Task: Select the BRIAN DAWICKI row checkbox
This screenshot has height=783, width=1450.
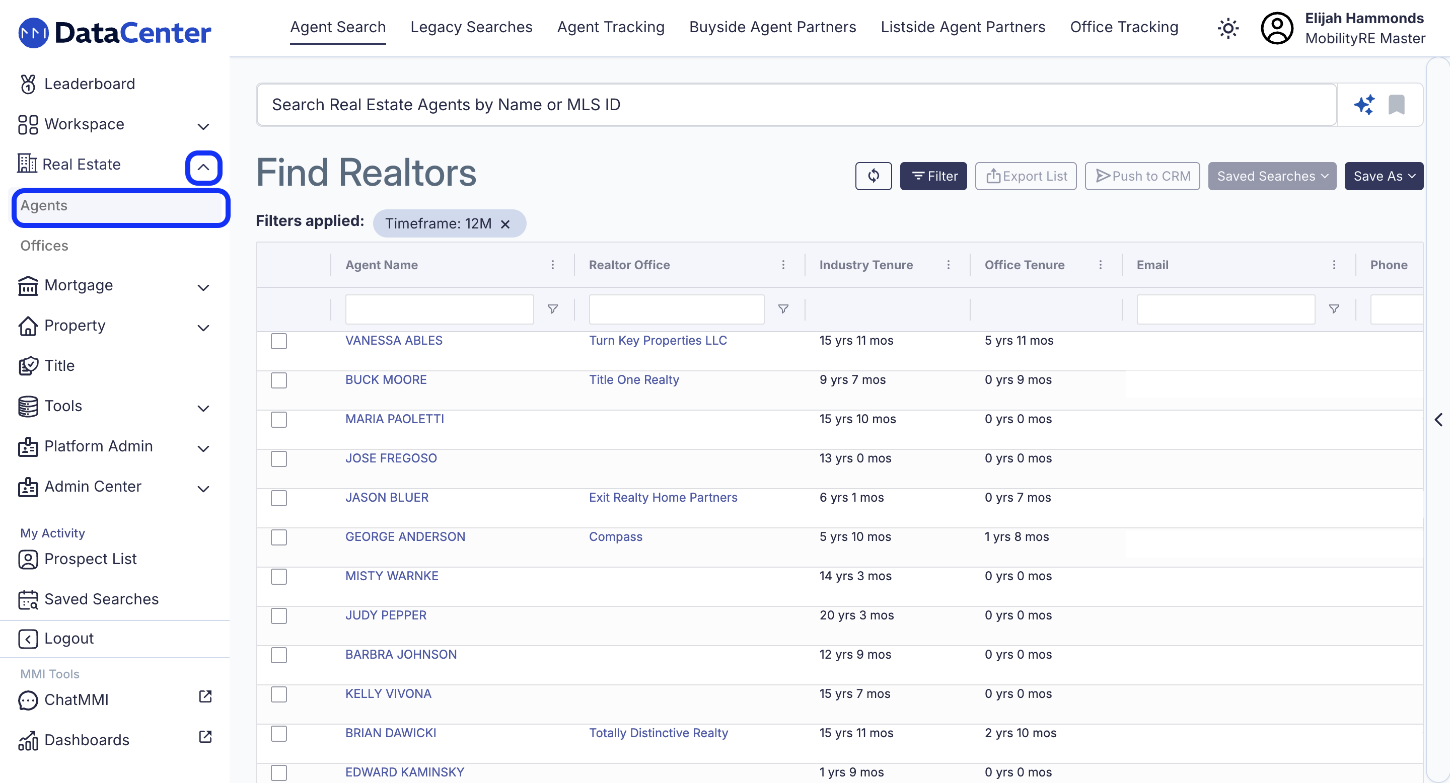Action: coord(278,734)
